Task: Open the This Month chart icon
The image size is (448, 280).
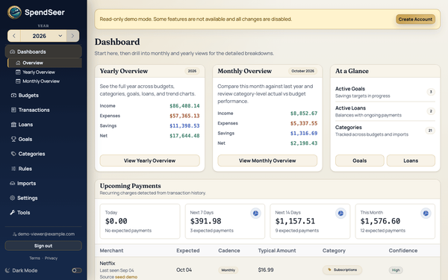Action: [426, 213]
